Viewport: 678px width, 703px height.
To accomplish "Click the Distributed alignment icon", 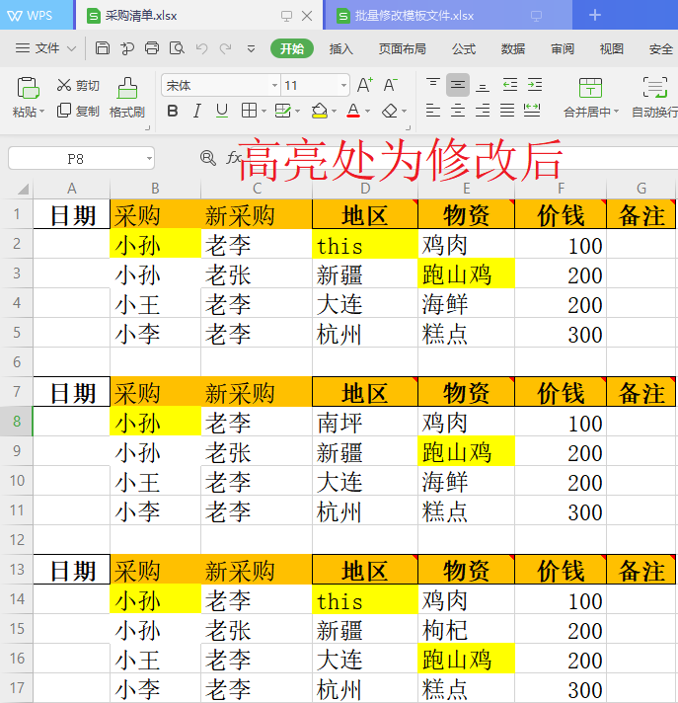I will [x=532, y=111].
